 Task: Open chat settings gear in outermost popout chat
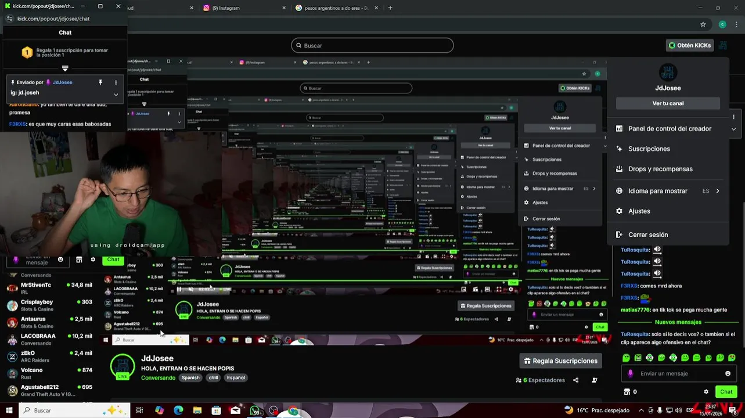pos(93,260)
